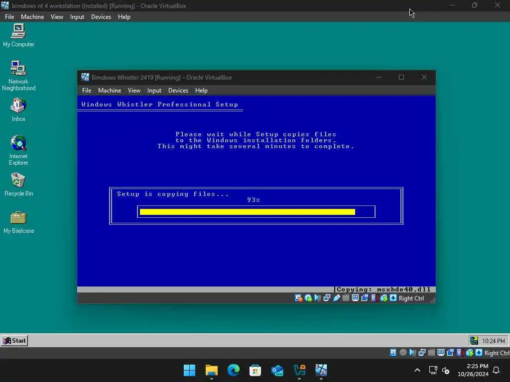Open the Inbox desktop icon
Image resolution: width=510 pixels, height=382 pixels.
pyautogui.click(x=18, y=110)
